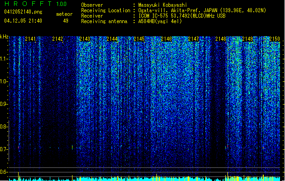Click the 0.8 kHz axis tick label
285x181 pixels.
[x=4, y=127]
